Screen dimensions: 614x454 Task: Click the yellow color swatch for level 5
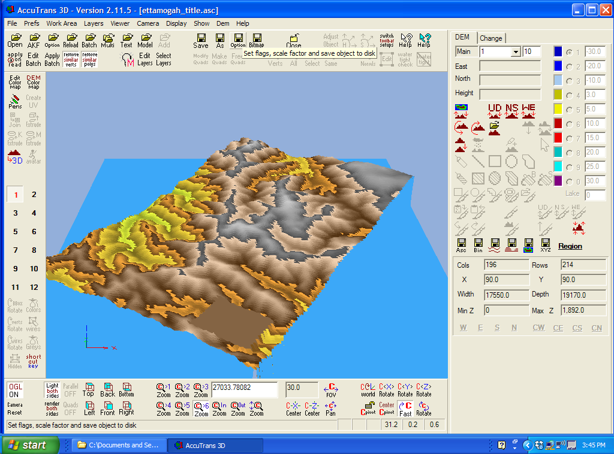558,109
